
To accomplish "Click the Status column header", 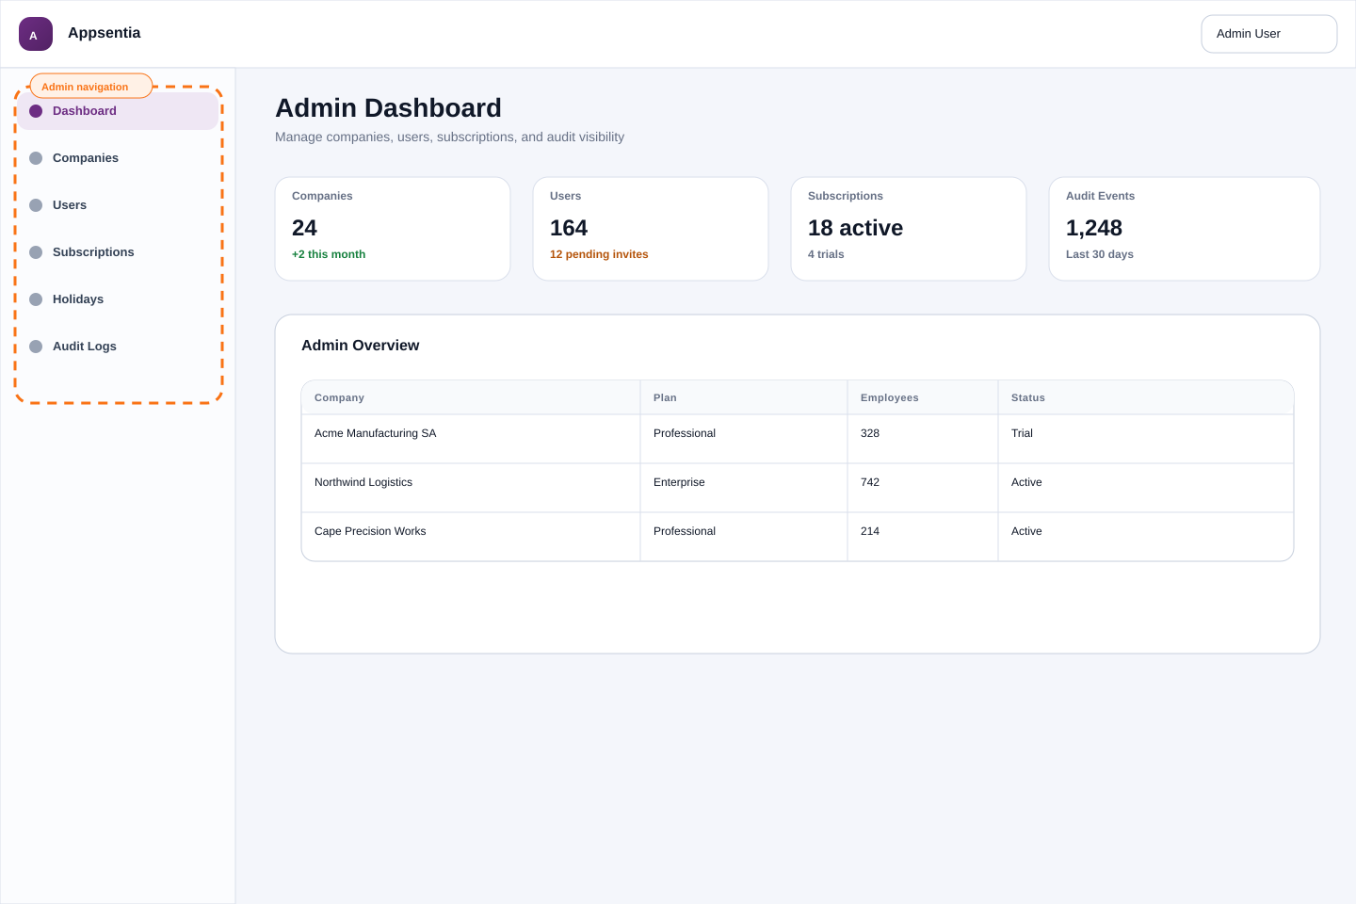I will 1146,397.
